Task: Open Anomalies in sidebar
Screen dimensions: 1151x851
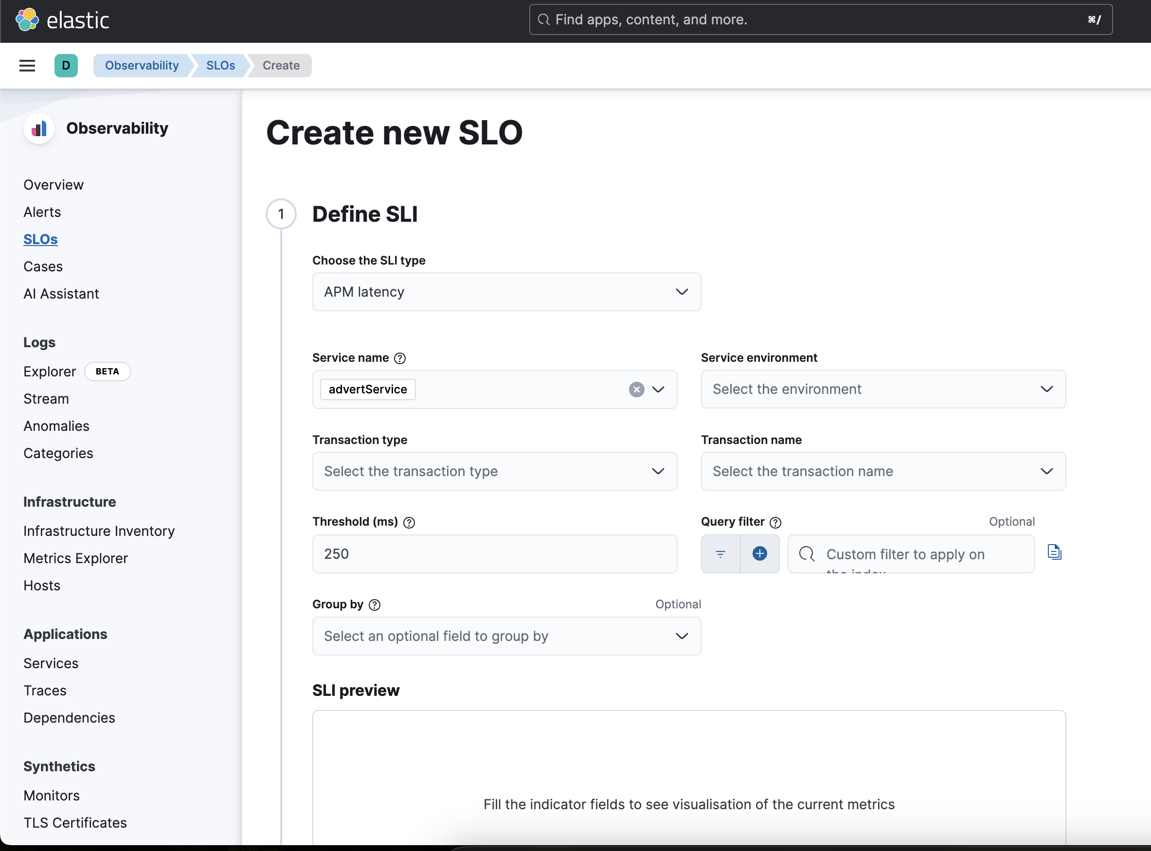Action: coord(56,426)
